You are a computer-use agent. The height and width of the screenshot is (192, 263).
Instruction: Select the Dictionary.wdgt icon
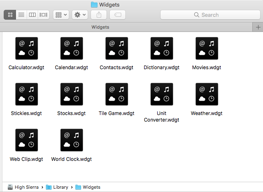pyautogui.click(x=162, y=48)
